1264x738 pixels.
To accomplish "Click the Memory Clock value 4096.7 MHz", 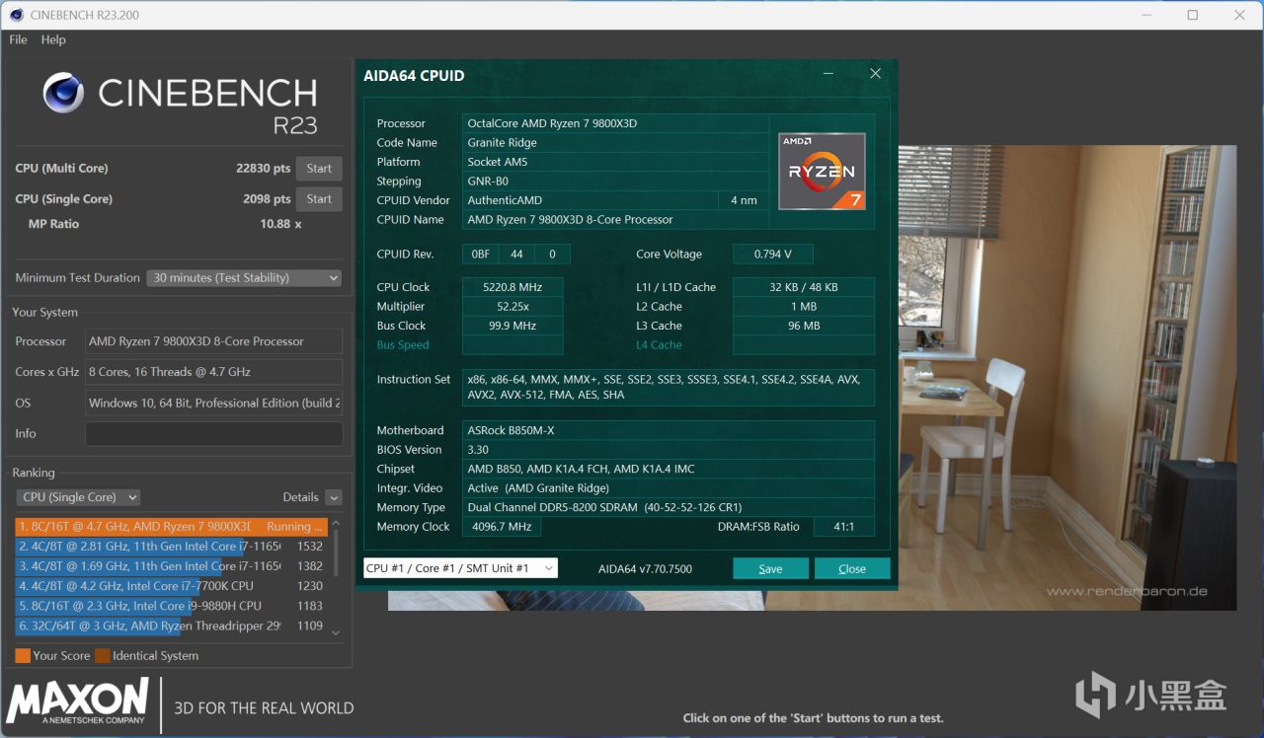I will pos(503,527).
